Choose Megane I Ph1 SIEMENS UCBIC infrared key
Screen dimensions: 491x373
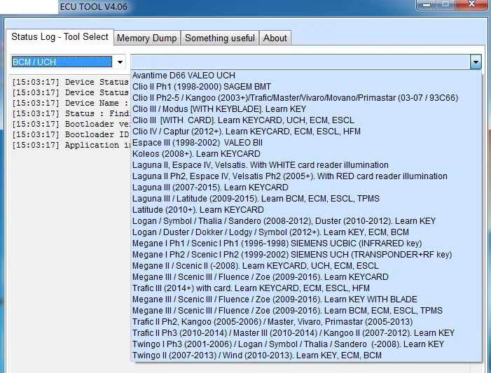click(x=277, y=243)
